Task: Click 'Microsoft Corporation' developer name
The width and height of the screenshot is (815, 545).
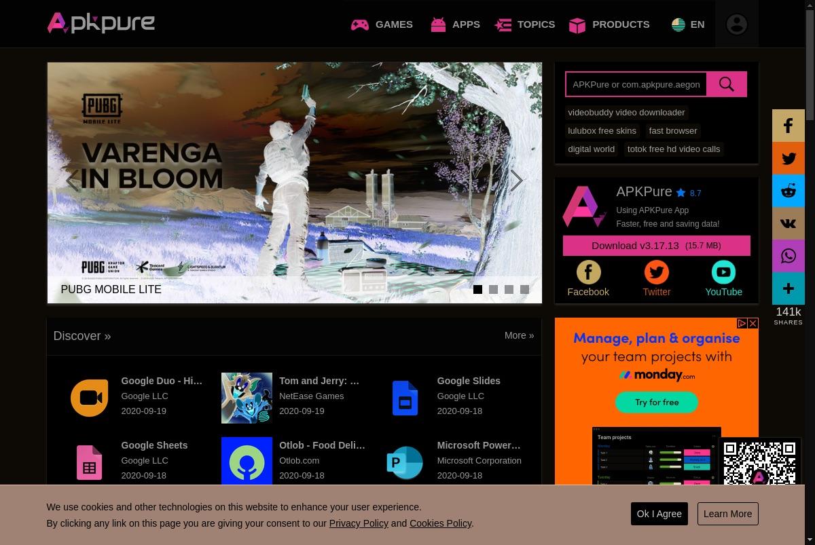Action: click(x=479, y=460)
